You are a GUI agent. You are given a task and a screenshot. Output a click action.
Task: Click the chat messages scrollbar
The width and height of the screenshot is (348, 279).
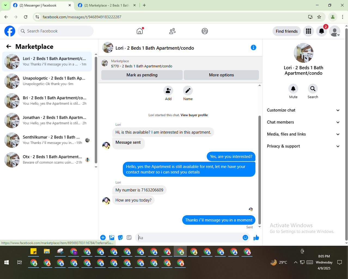click(x=260, y=170)
